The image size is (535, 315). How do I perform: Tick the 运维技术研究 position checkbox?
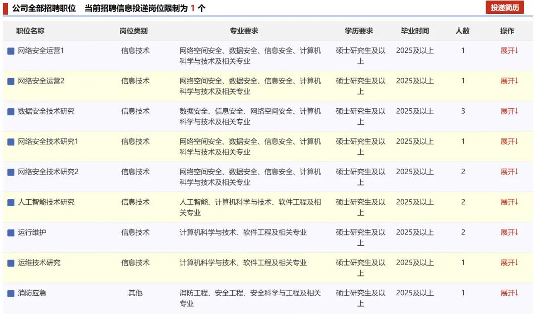[x=11, y=263]
